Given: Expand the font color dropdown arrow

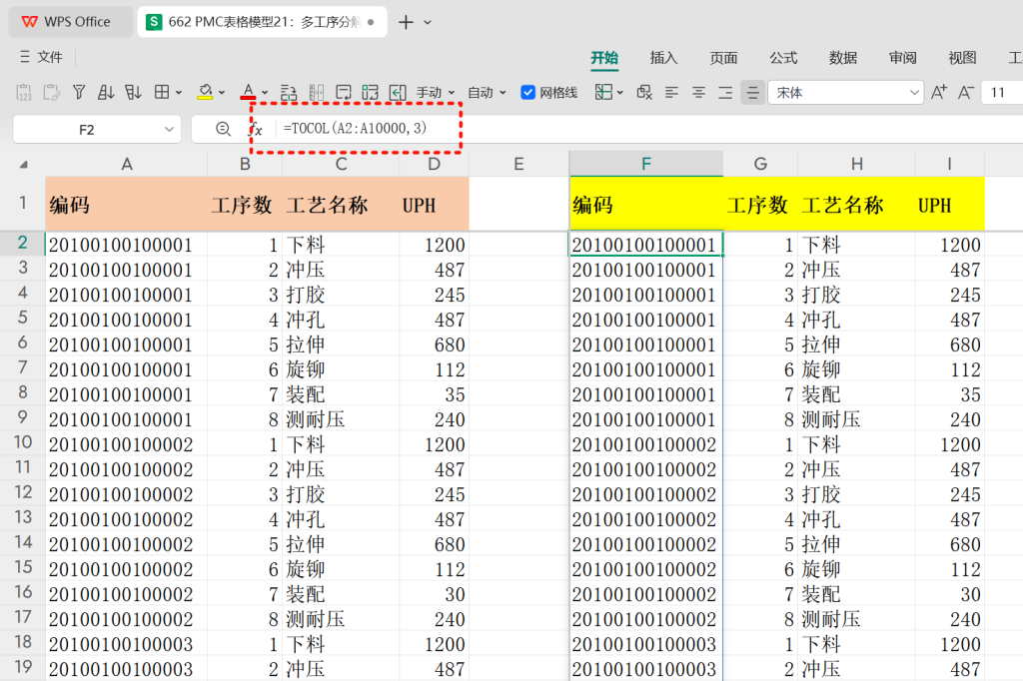Looking at the screenshot, I should (264, 93).
